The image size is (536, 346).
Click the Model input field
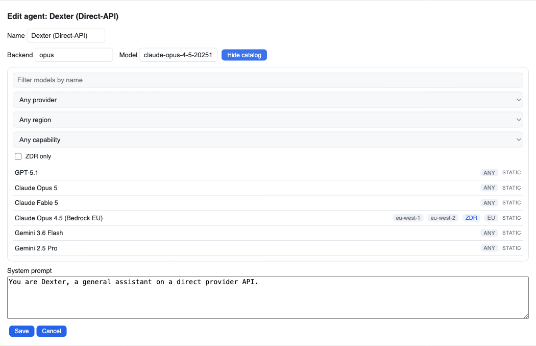click(x=178, y=55)
